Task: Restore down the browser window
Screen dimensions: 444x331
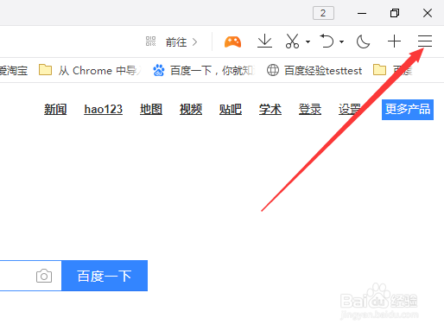Action: click(x=395, y=13)
